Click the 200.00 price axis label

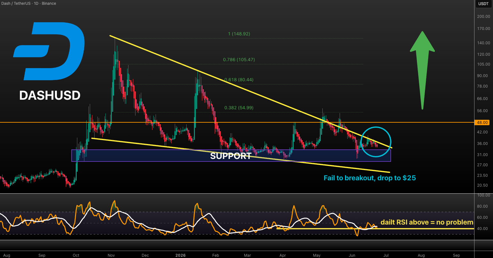484,17
